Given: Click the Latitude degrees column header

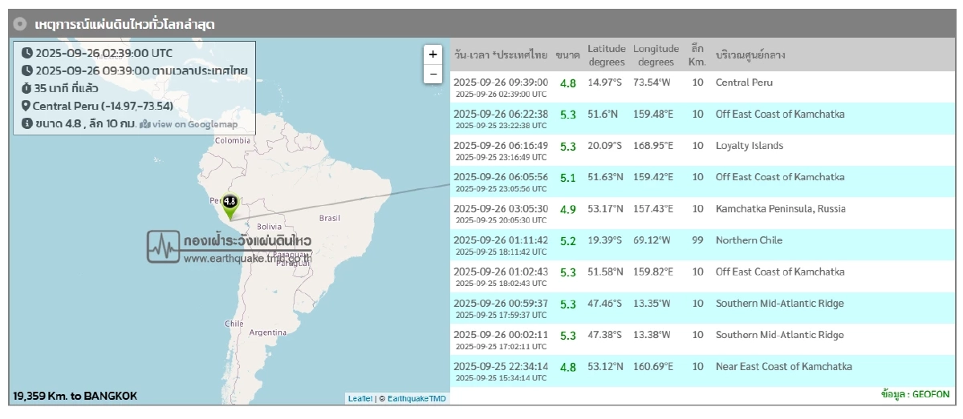Looking at the screenshot, I should point(606,55).
